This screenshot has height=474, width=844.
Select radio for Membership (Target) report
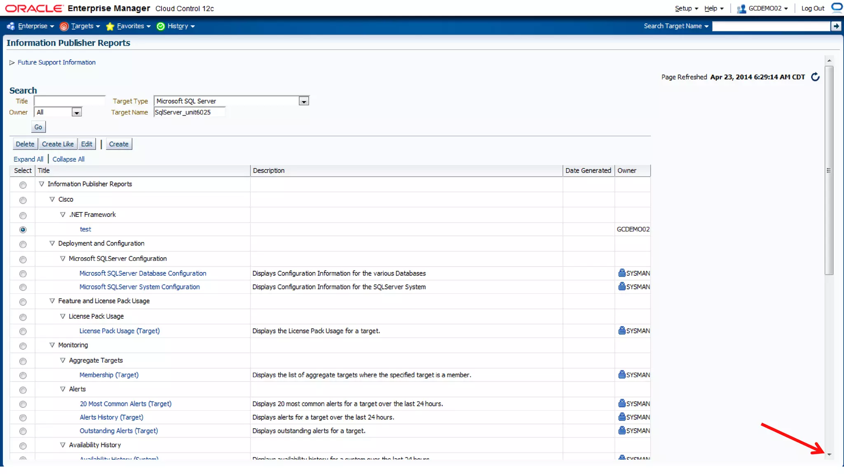pos(23,376)
